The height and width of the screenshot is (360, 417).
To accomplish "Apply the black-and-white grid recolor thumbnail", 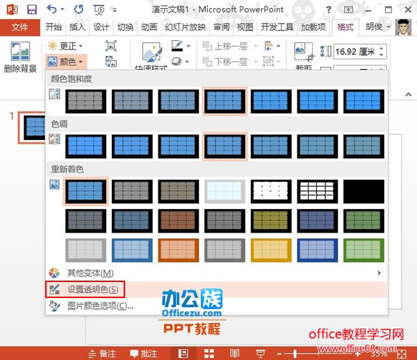I will coord(318,191).
